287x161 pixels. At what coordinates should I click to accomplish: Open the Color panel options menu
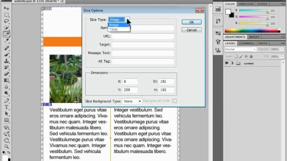coord(283,4)
